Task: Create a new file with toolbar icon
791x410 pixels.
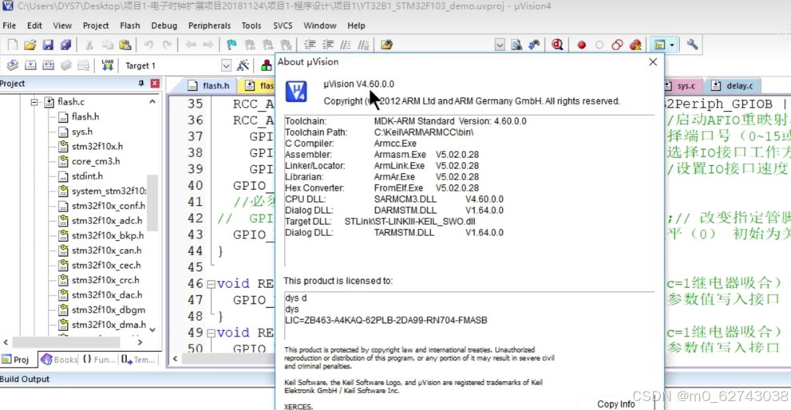Action: 12,45
